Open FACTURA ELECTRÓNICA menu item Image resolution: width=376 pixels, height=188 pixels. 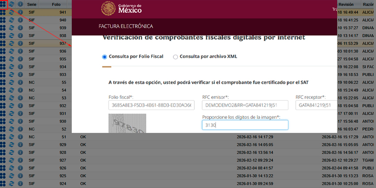tap(126, 26)
